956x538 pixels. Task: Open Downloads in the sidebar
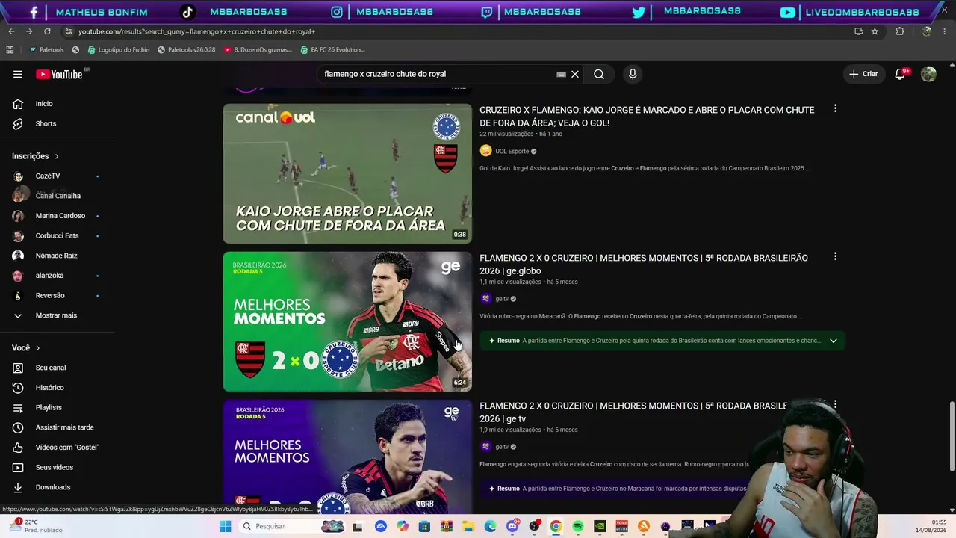pos(52,487)
